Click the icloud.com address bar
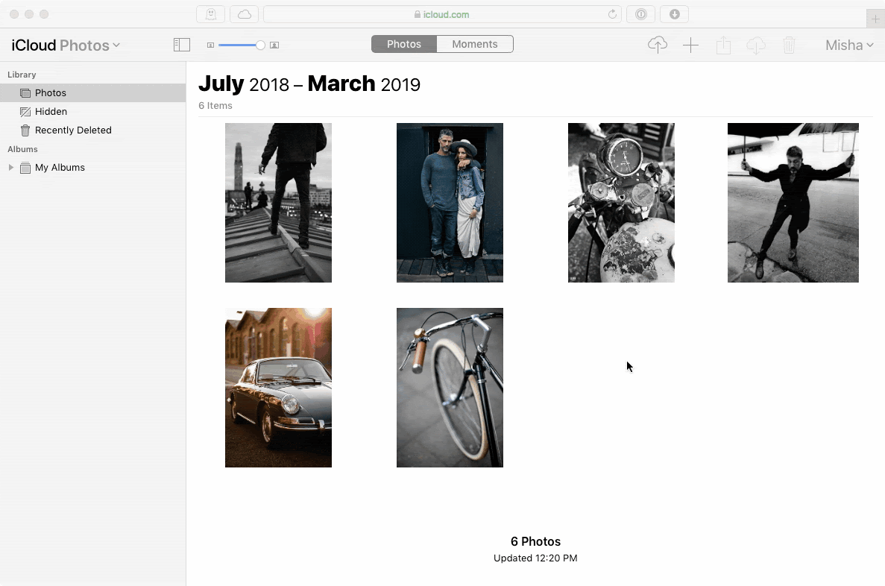The image size is (885, 586). coord(442,14)
